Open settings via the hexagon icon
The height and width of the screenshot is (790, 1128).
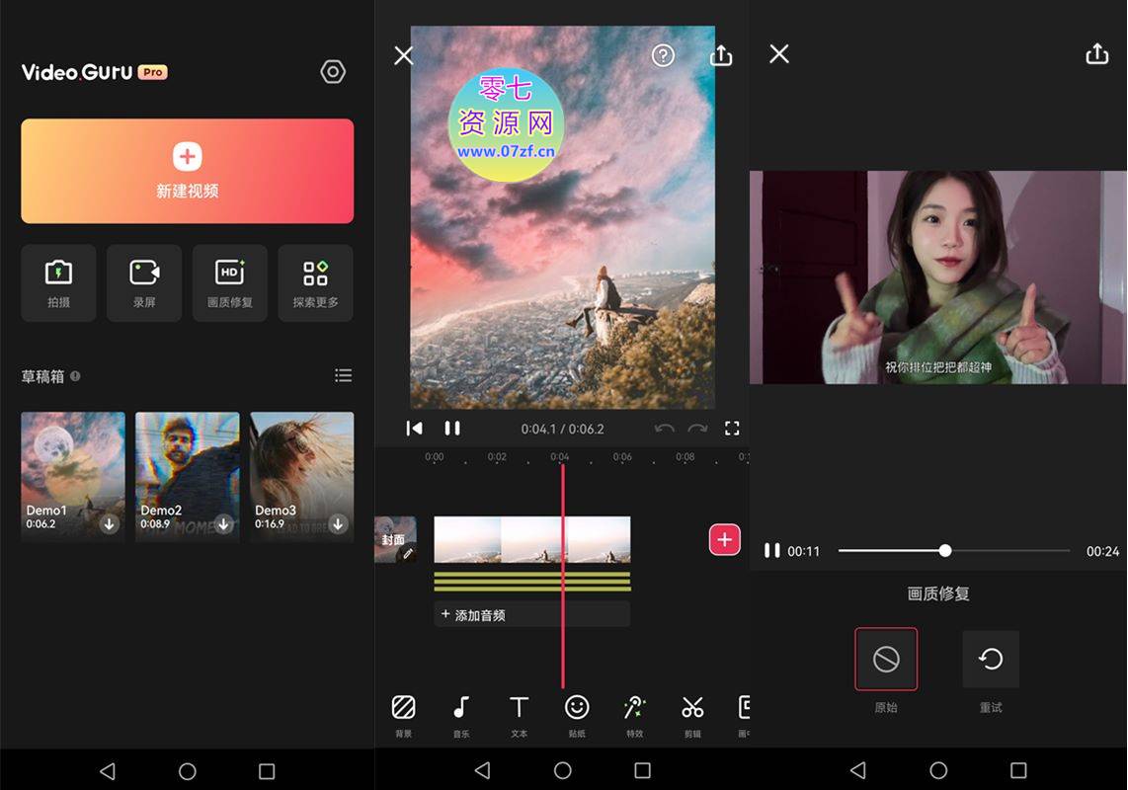[333, 72]
